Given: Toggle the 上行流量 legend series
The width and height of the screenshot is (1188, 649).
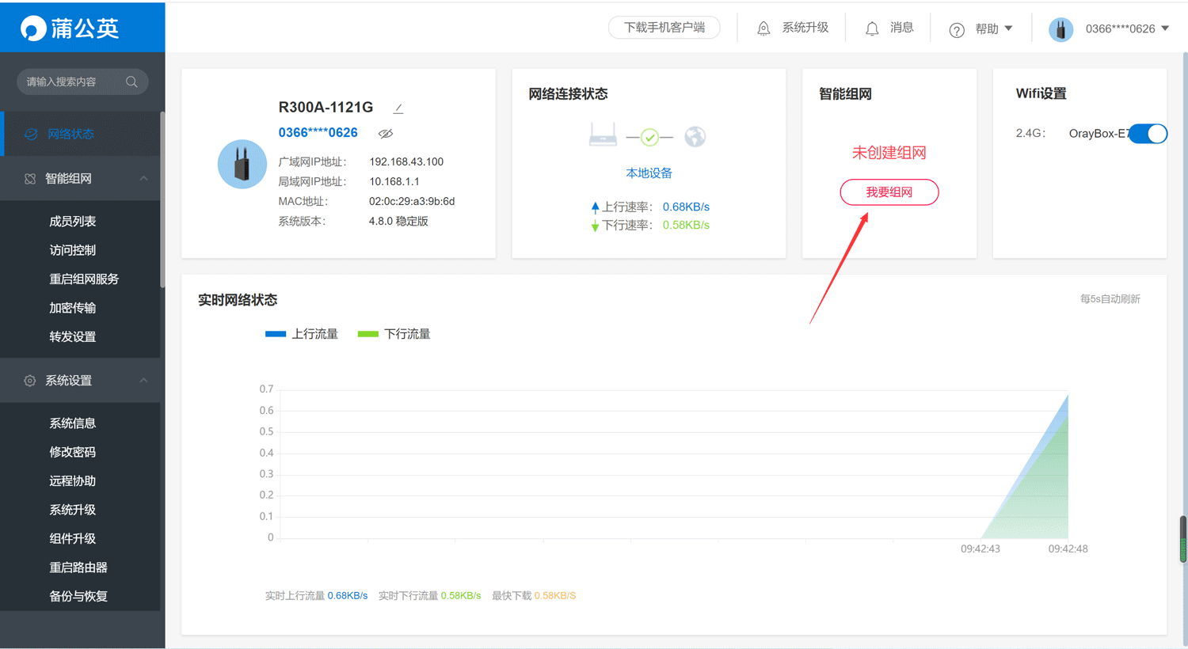Looking at the screenshot, I should pos(302,334).
